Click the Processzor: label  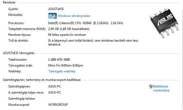click(x=16, y=23)
